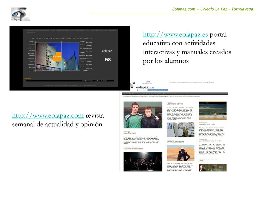Click the orange ENTRA button
The image size is (264, 198).
click(x=57, y=56)
